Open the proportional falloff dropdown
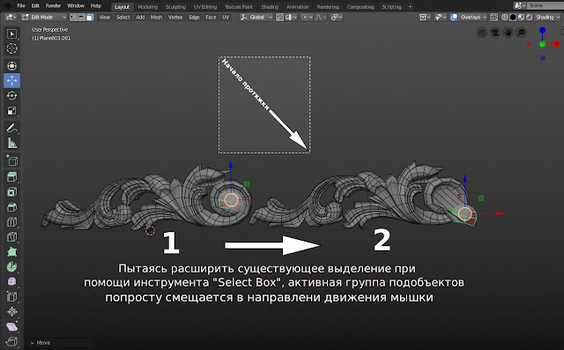Viewport: 564px width, 350px height. 320,17
